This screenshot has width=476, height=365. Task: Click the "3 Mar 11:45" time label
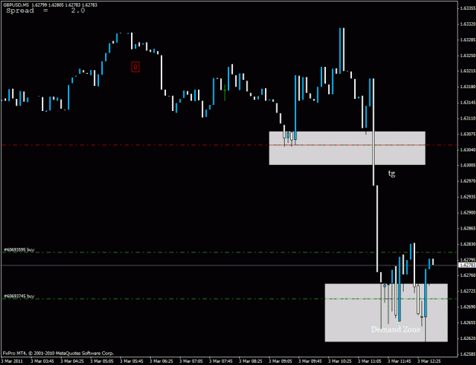[x=400, y=361]
